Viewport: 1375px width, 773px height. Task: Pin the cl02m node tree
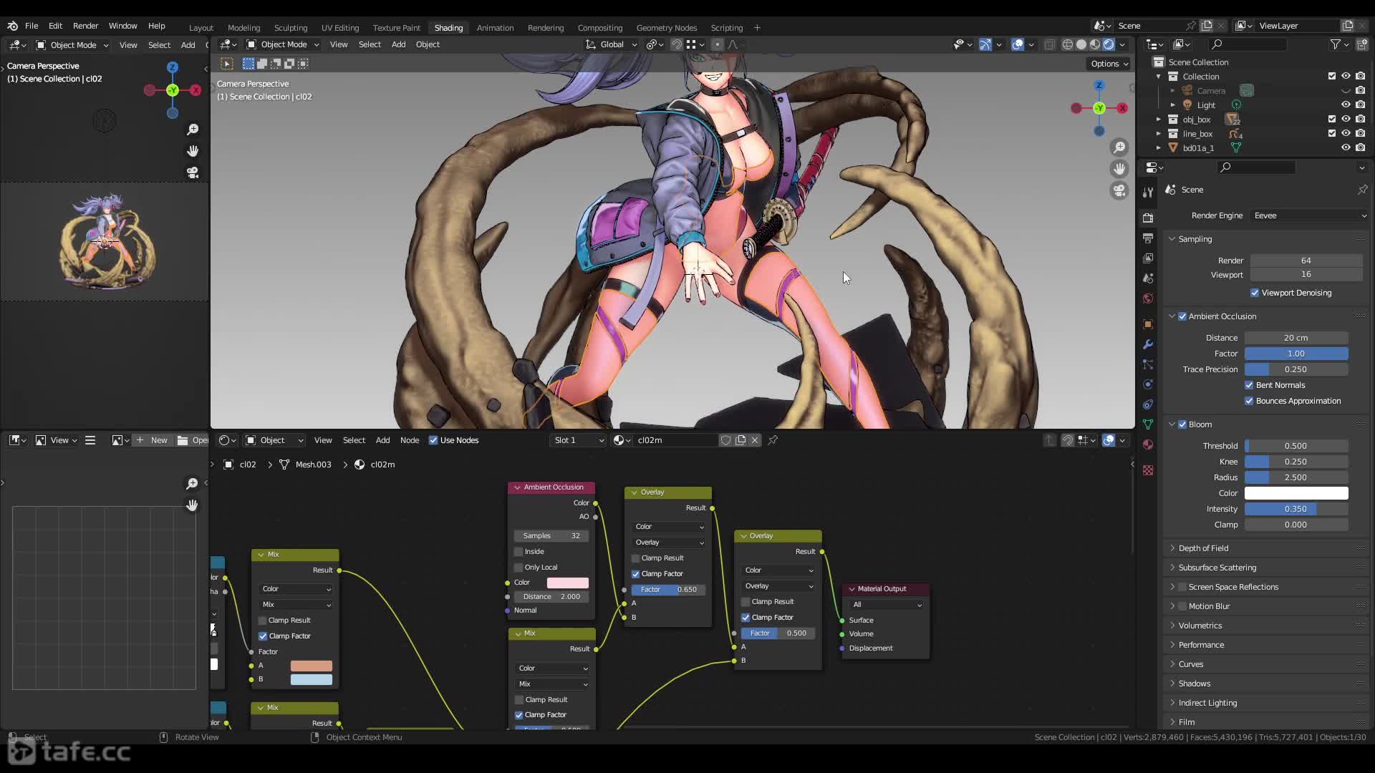click(773, 440)
